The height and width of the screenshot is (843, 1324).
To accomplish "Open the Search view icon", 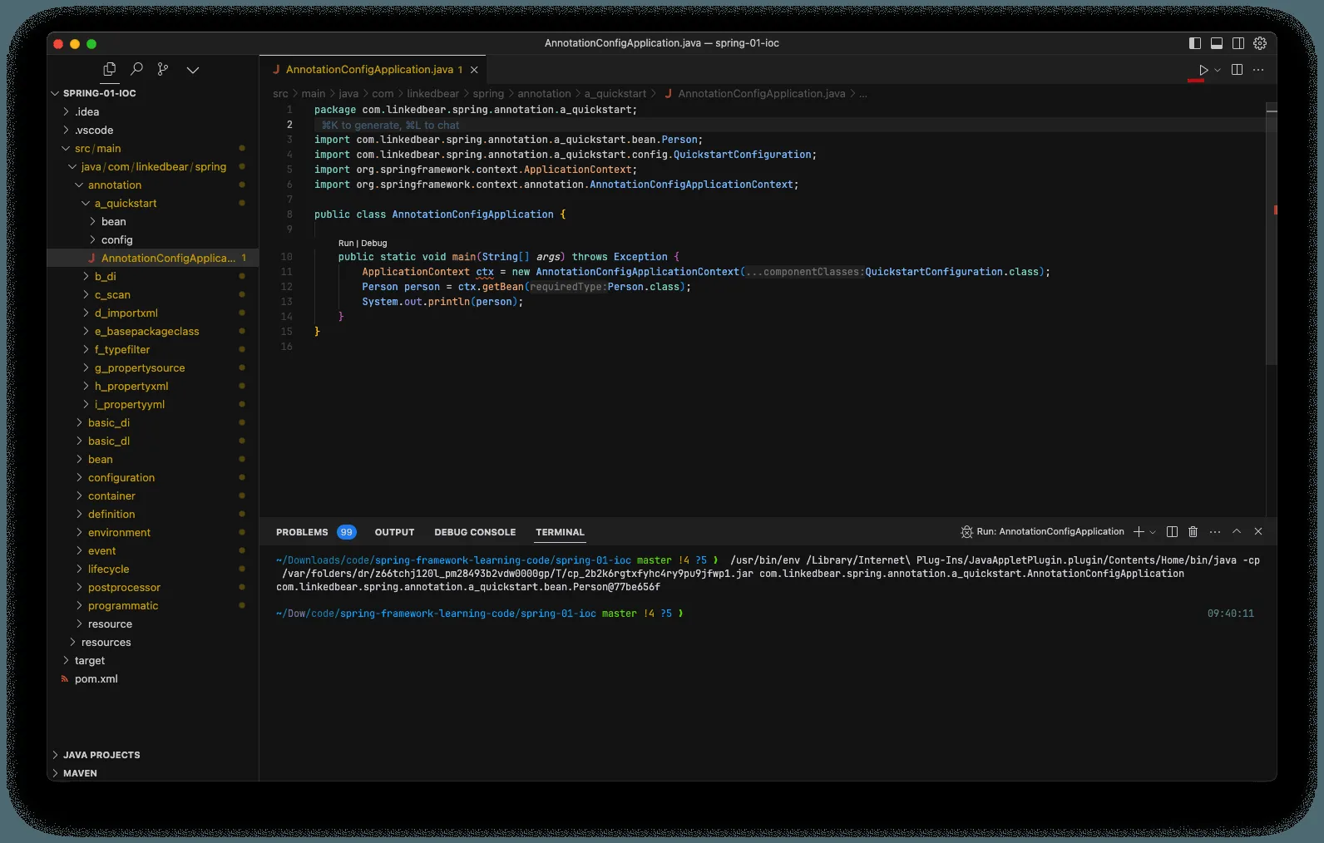I will coord(137,69).
